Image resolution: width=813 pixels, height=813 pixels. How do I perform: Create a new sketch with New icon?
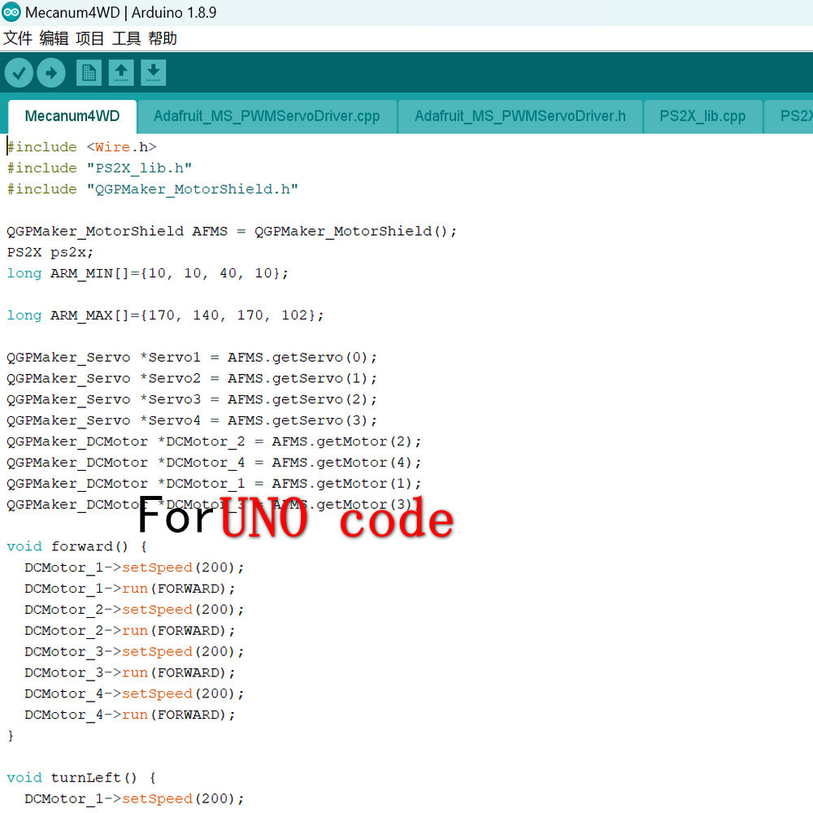coord(89,72)
